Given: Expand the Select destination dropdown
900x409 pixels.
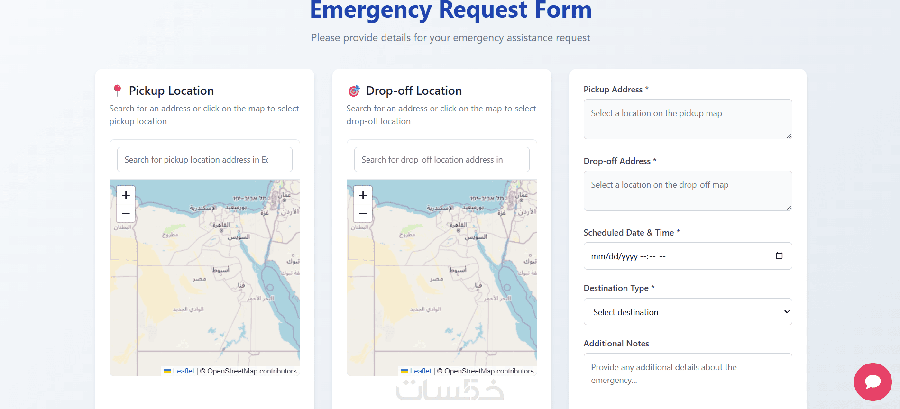Looking at the screenshot, I should coord(688,312).
